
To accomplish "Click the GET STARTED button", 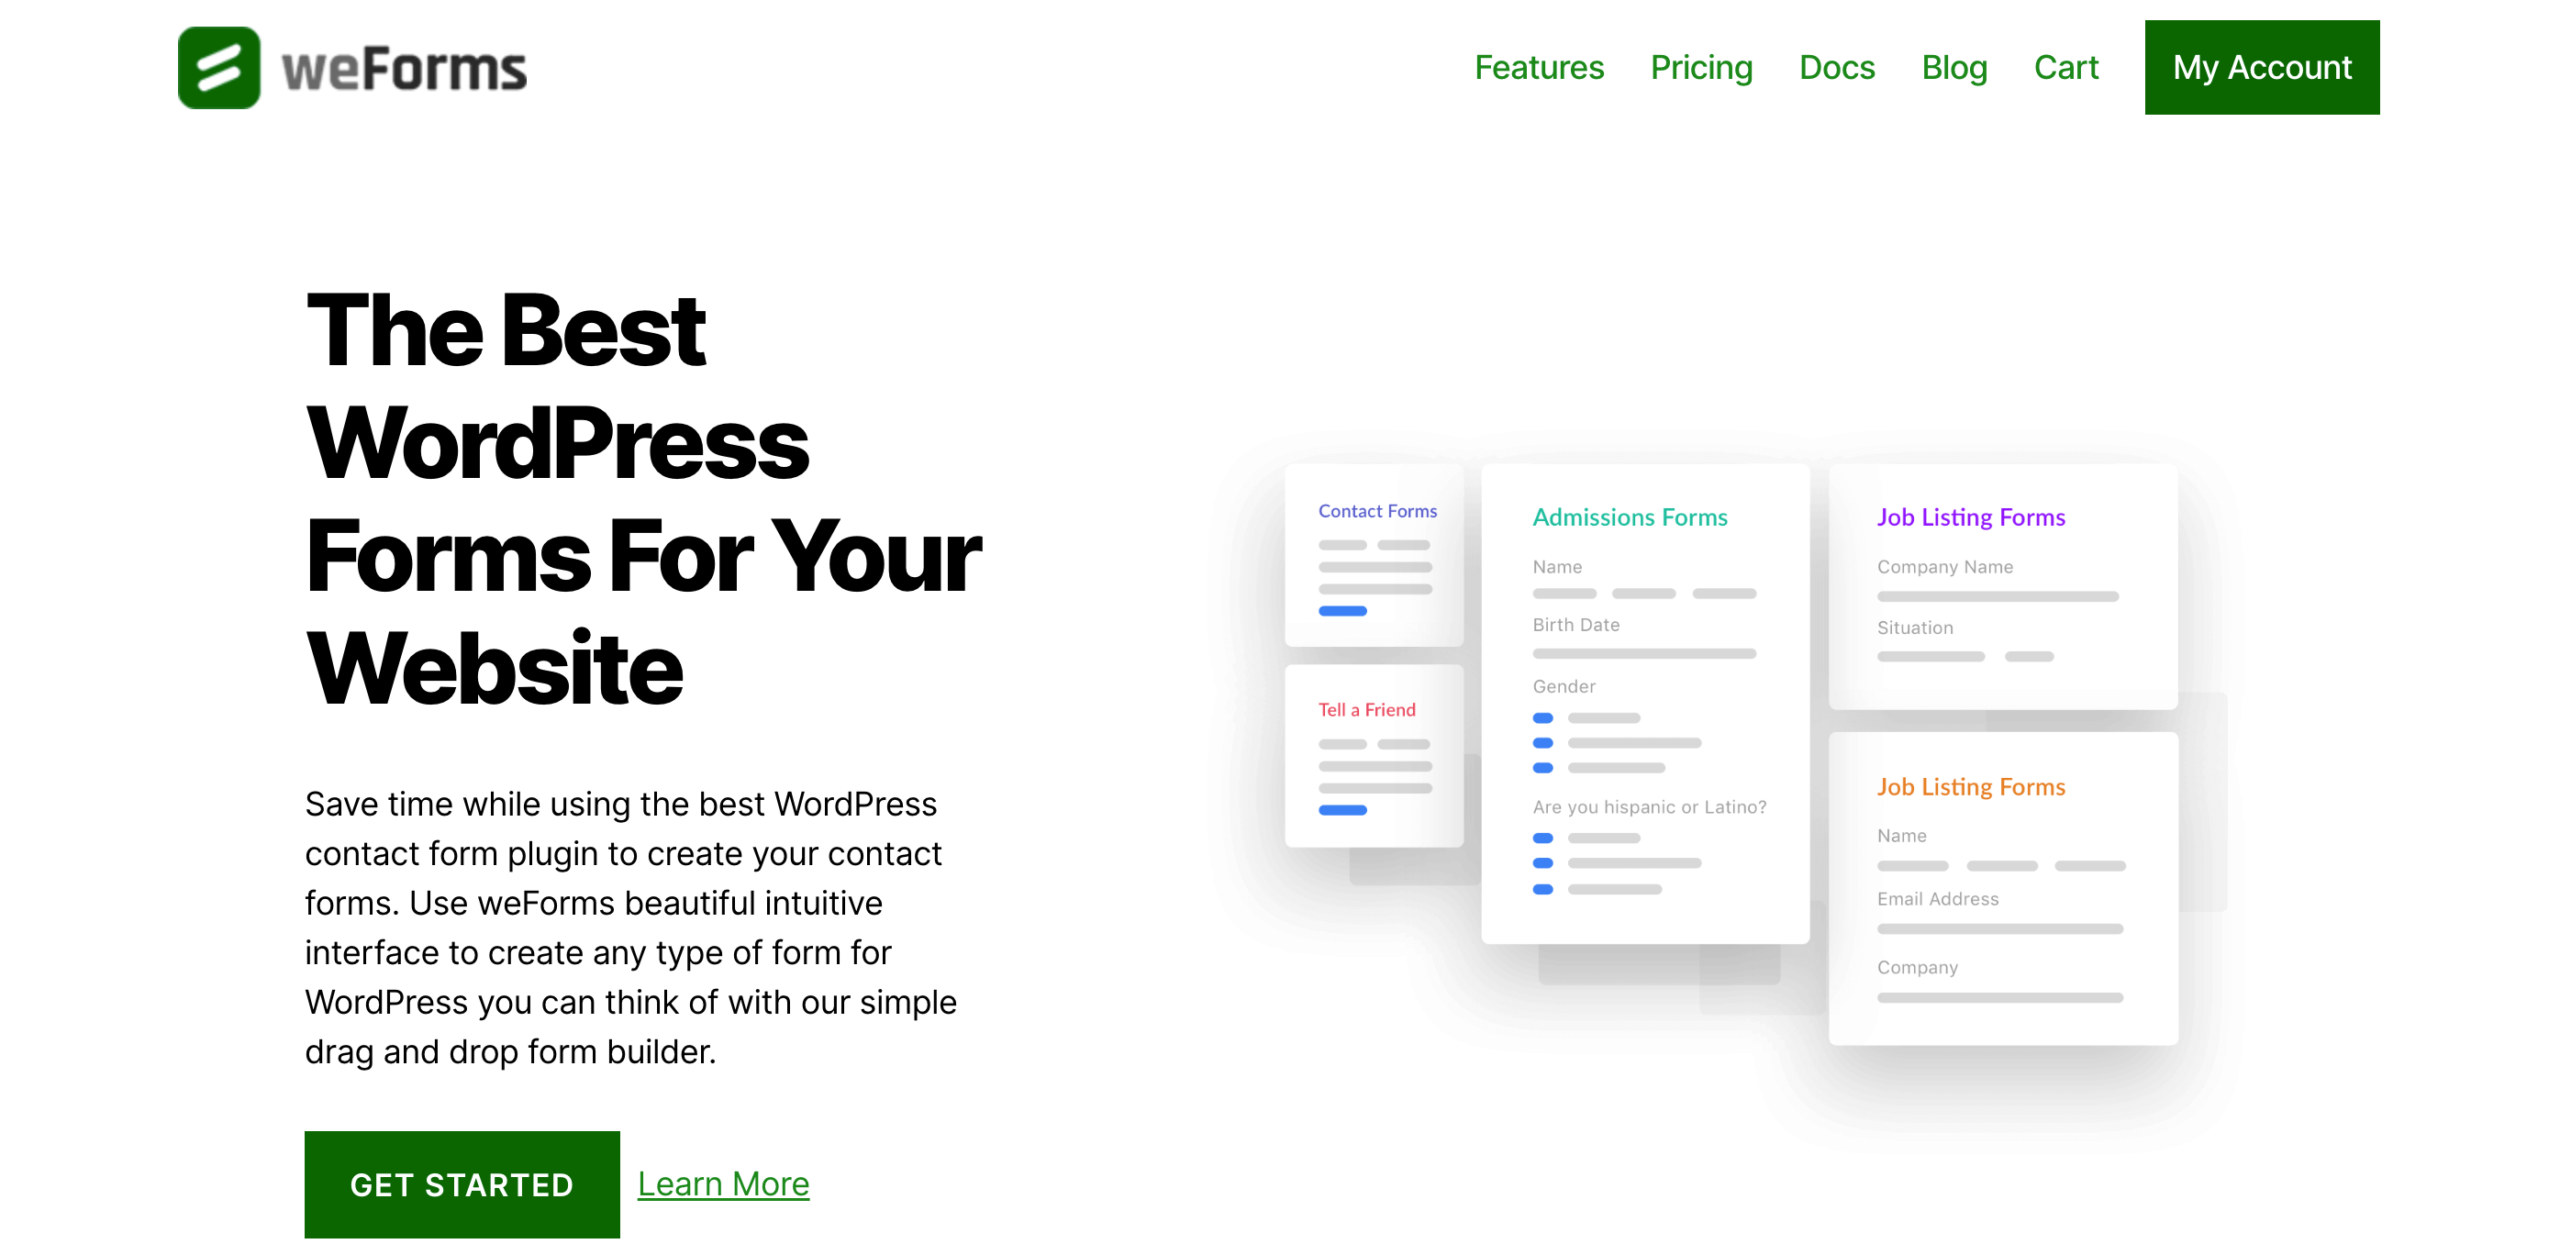I will pos(462,1185).
